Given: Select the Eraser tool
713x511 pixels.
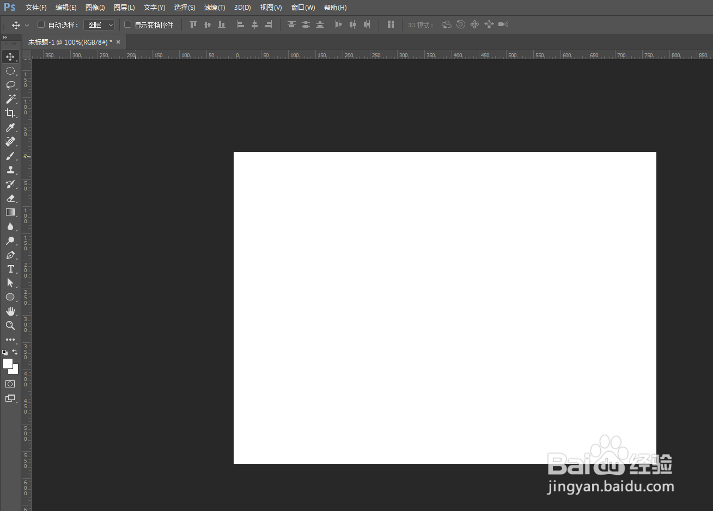Looking at the screenshot, I should point(10,198).
